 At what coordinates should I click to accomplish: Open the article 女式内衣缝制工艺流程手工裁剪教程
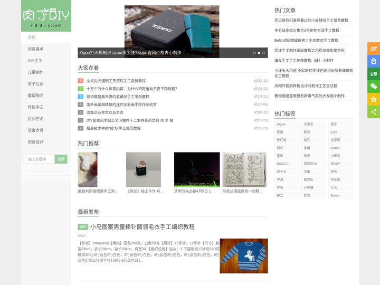coord(116,81)
